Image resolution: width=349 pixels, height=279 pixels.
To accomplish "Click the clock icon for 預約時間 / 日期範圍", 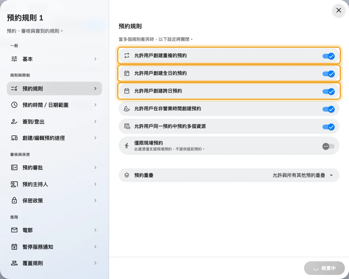I will pyautogui.click(x=14, y=105).
